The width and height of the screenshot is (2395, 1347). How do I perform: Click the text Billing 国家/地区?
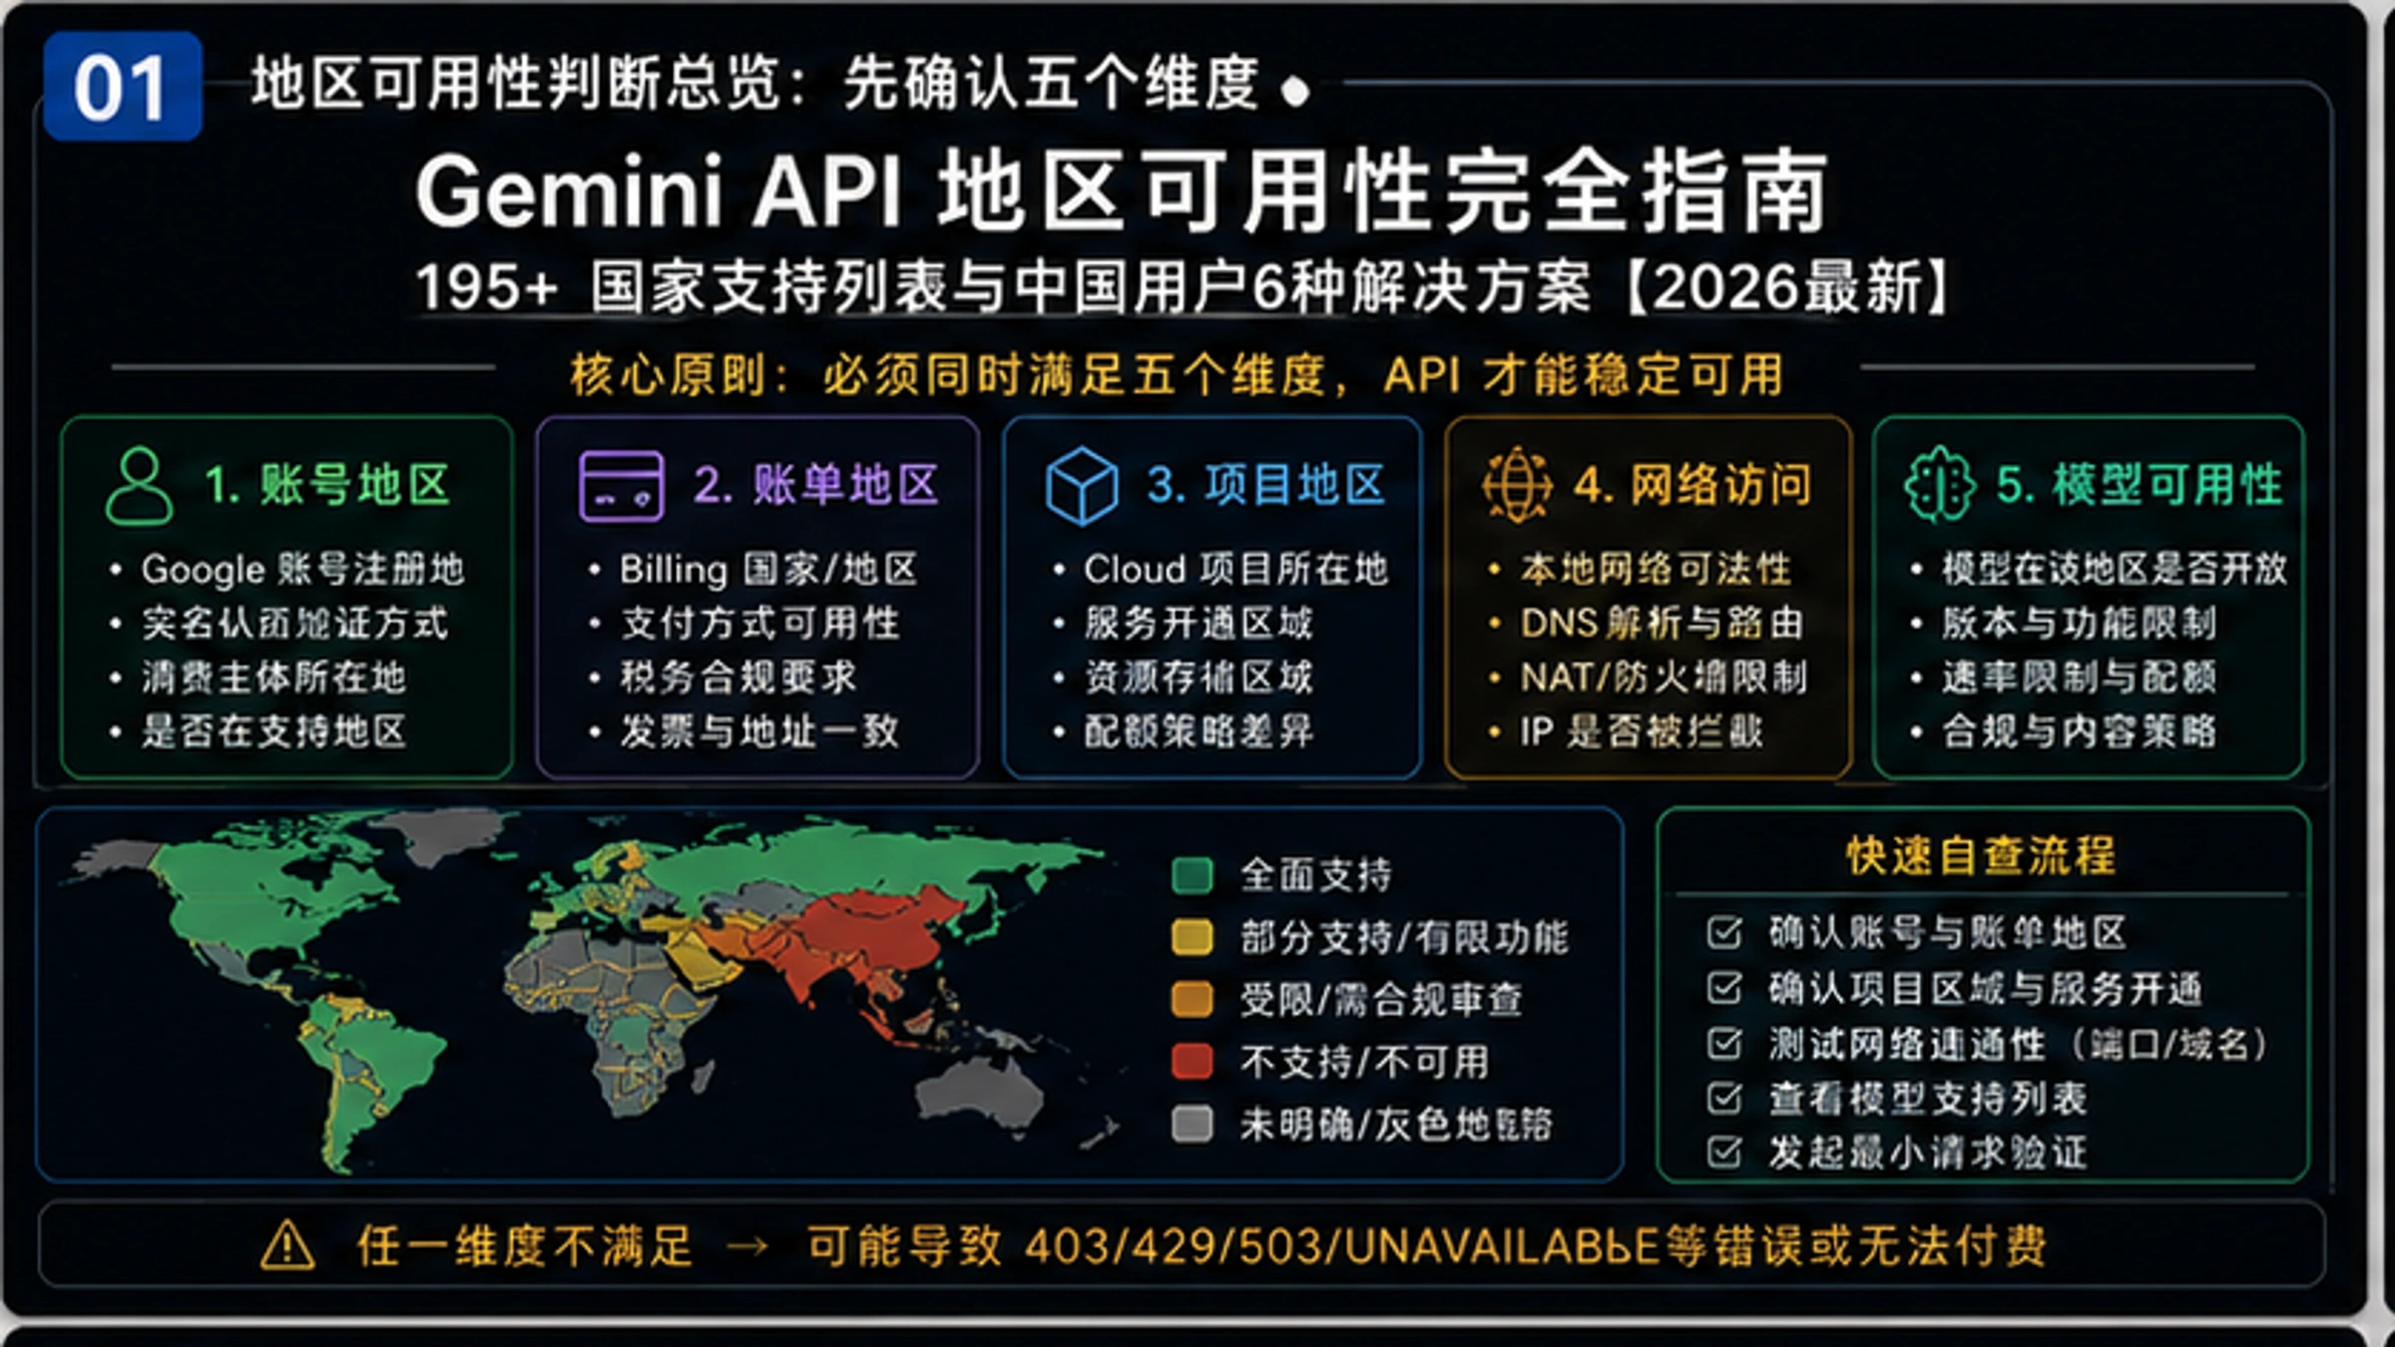click(x=768, y=569)
